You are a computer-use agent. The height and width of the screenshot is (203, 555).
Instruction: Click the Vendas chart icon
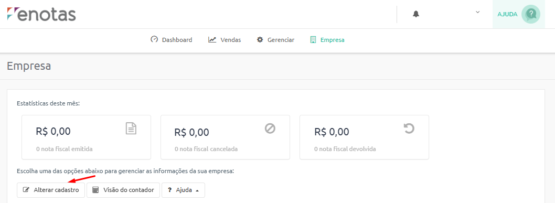click(x=212, y=40)
